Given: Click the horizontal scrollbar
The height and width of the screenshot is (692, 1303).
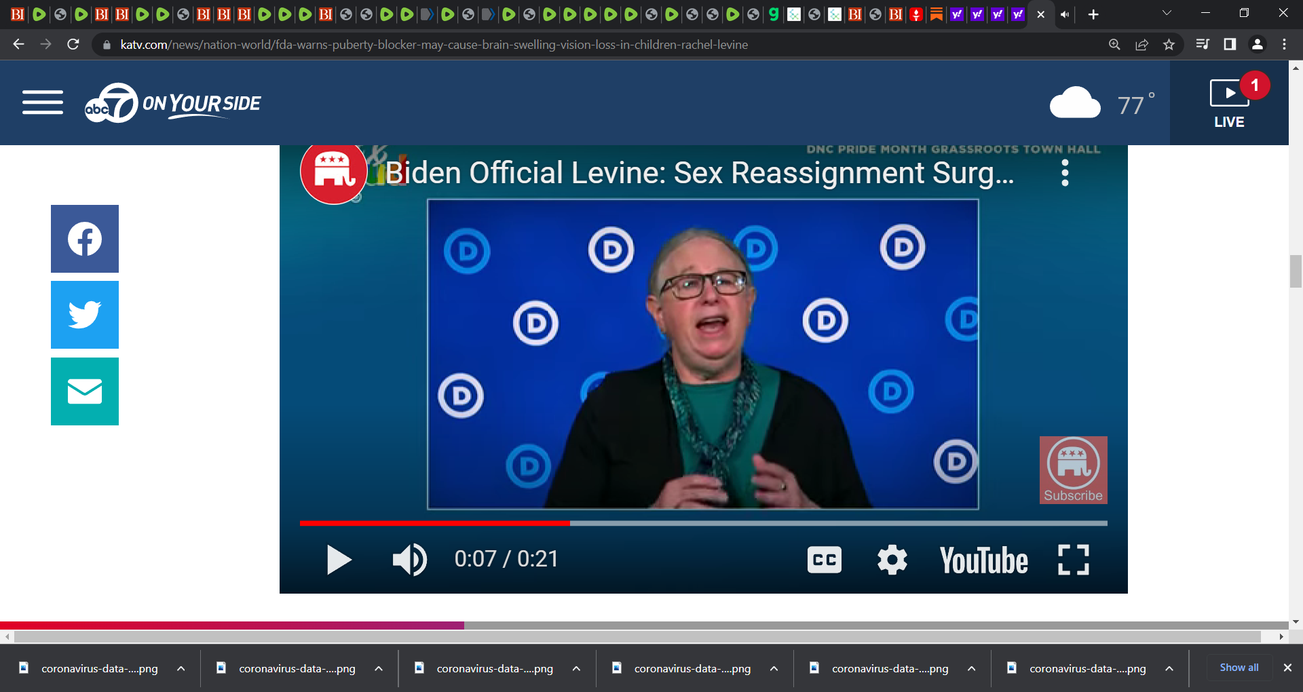Looking at the screenshot, I should click(x=637, y=637).
